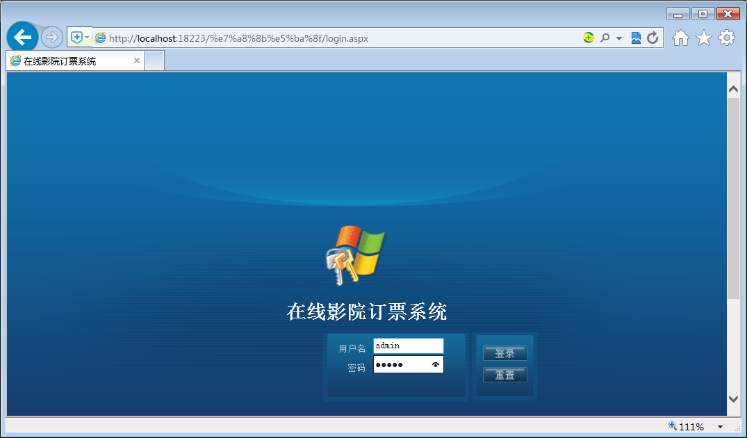Click the grey forward navigation arrow

pos(52,37)
